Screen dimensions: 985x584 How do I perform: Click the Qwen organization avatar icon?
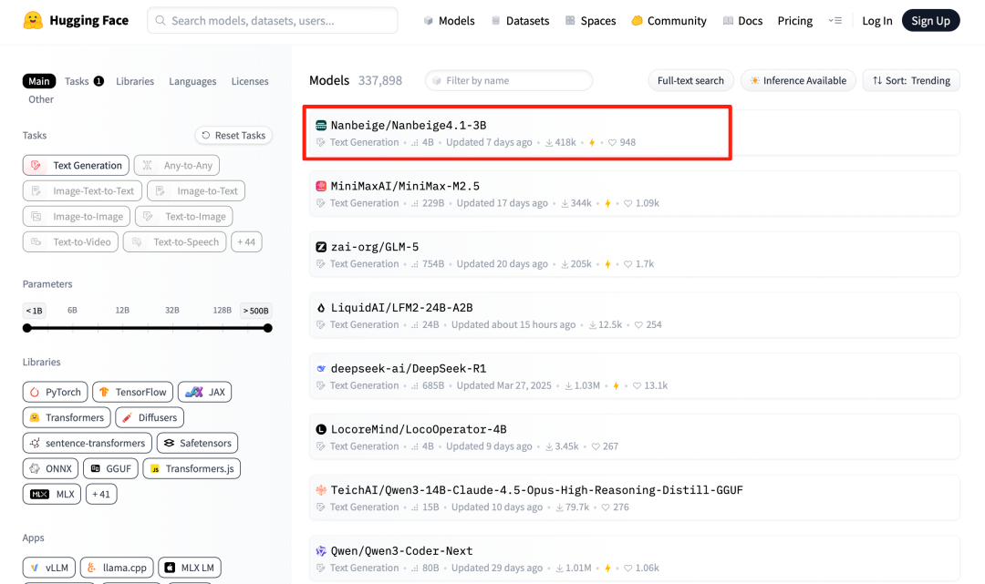321,551
